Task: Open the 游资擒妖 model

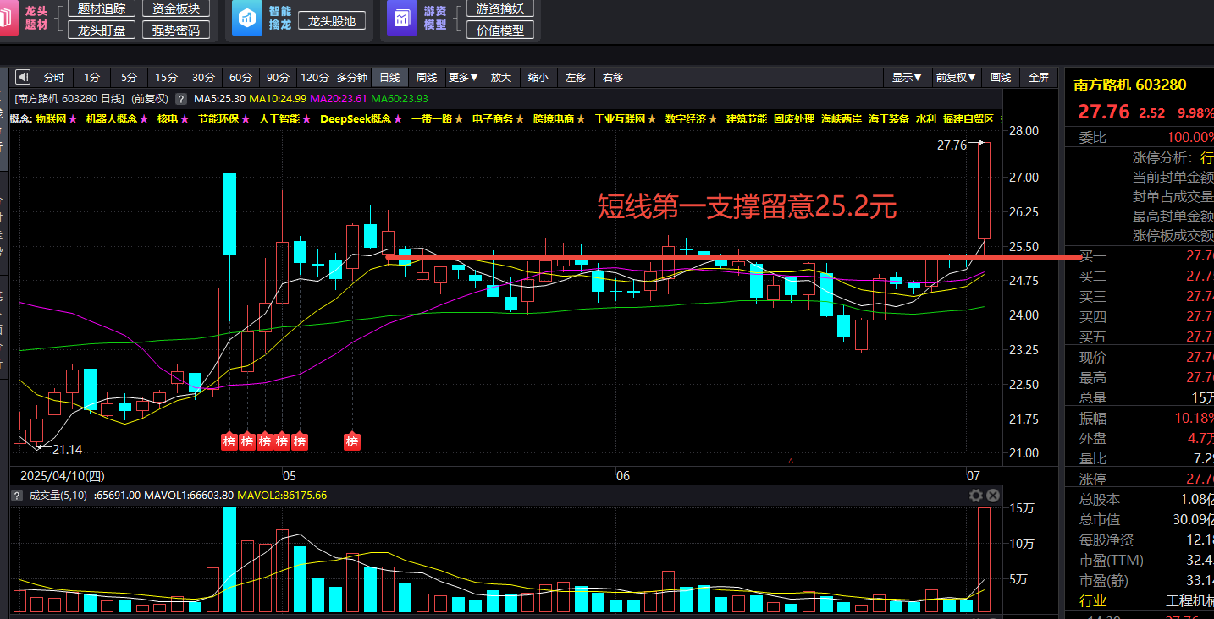Action: 500,8
